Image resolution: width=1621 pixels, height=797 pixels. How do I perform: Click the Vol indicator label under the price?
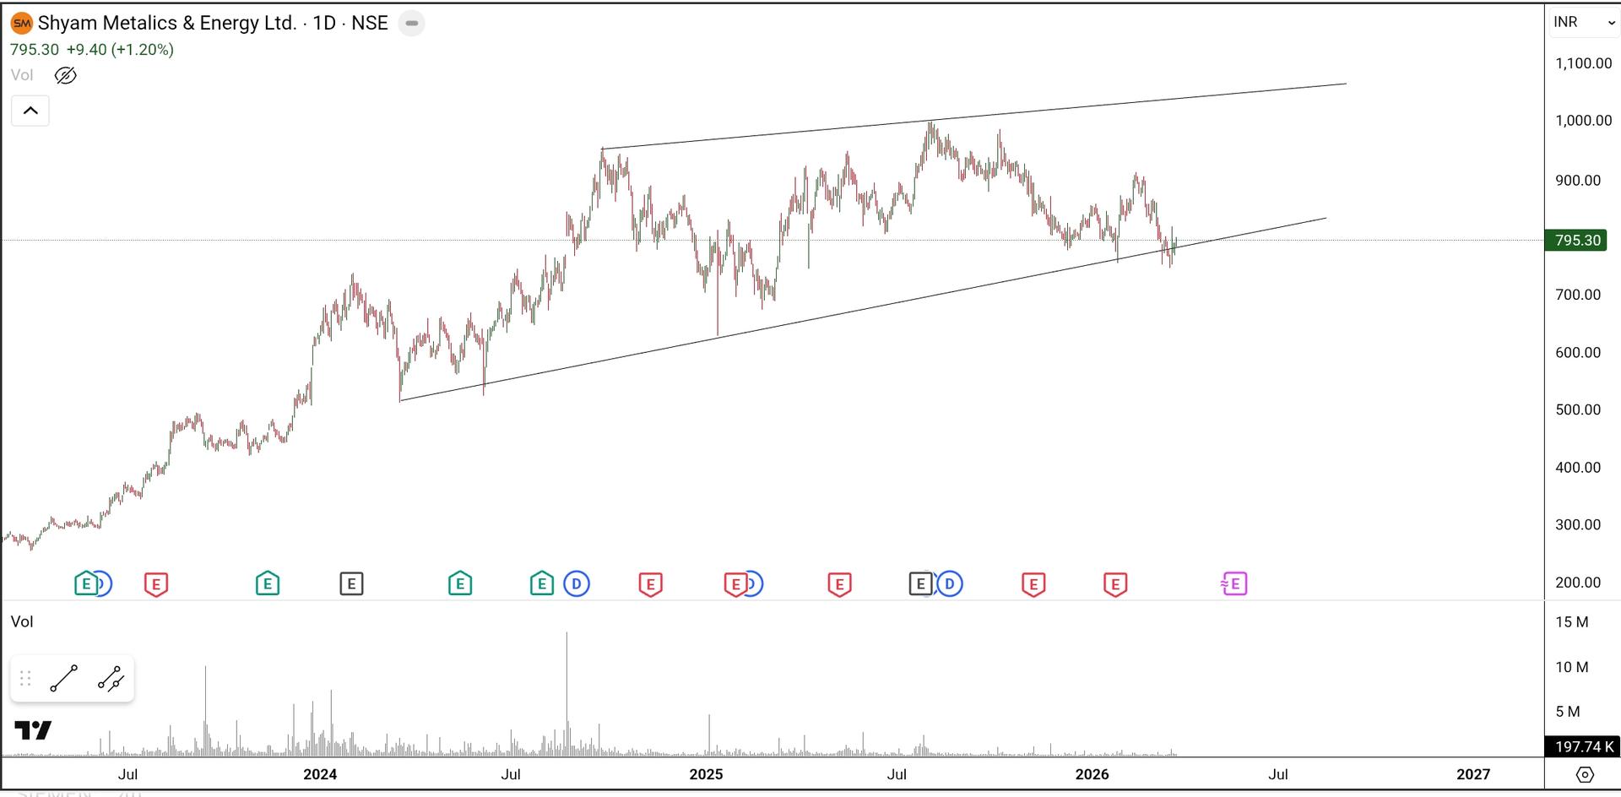click(22, 75)
